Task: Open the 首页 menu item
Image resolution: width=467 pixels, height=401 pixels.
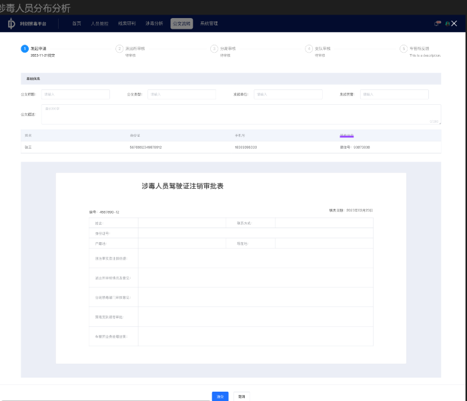Action: (77, 23)
